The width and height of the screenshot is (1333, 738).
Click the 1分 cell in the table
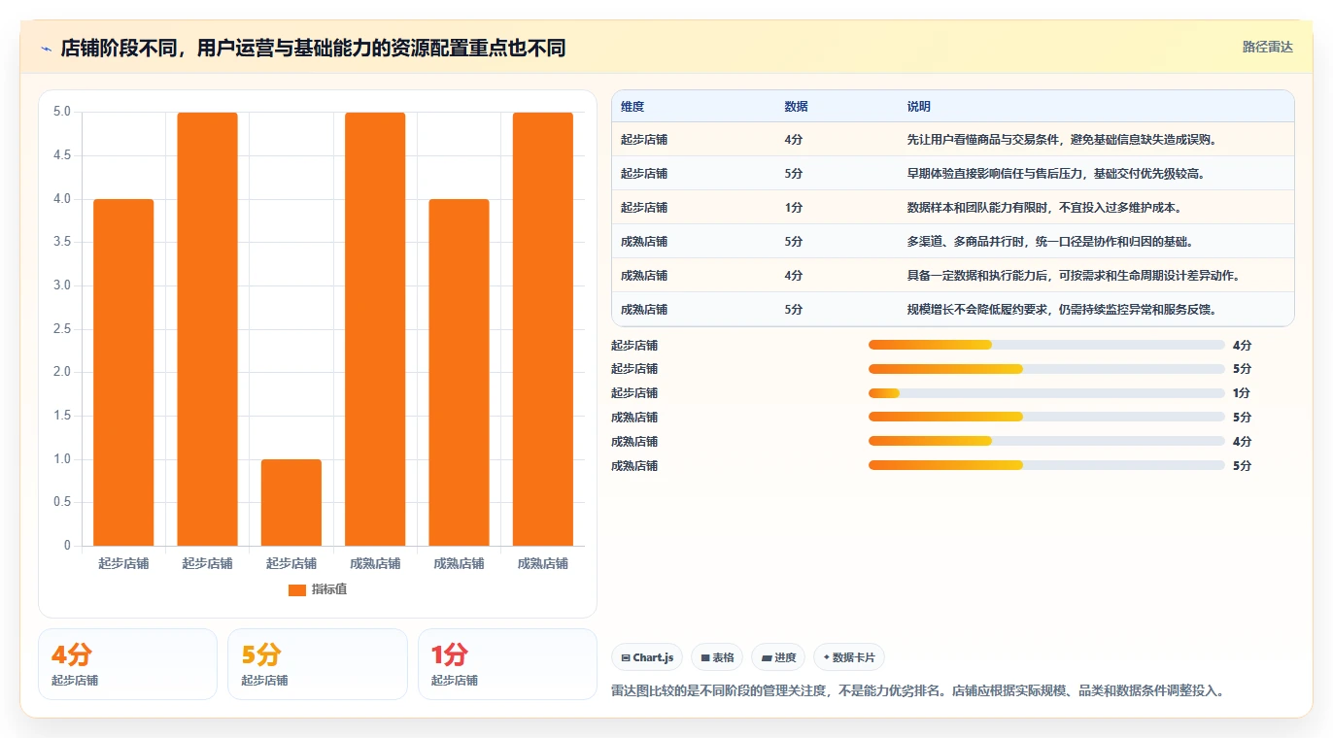tap(794, 208)
